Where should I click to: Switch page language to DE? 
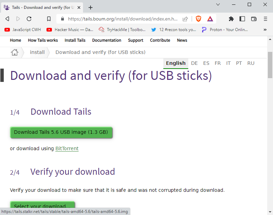[194, 63]
